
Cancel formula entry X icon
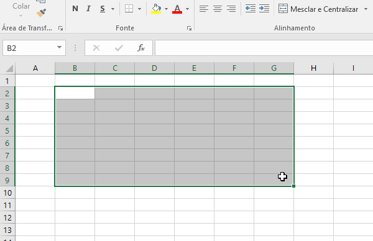96,48
